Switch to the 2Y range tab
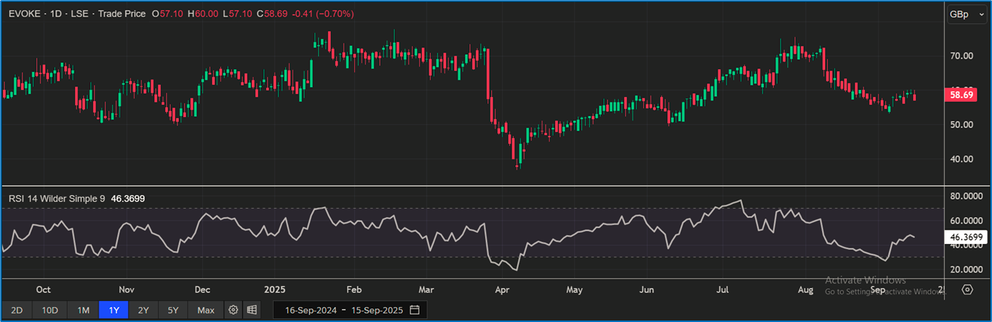The width and height of the screenshot is (992, 322). 143,310
